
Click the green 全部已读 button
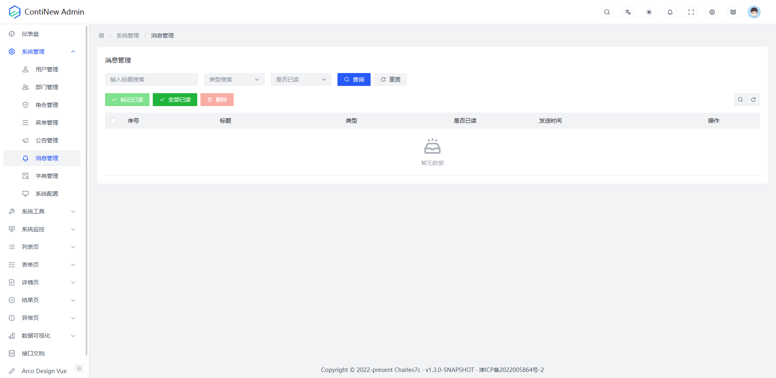175,100
